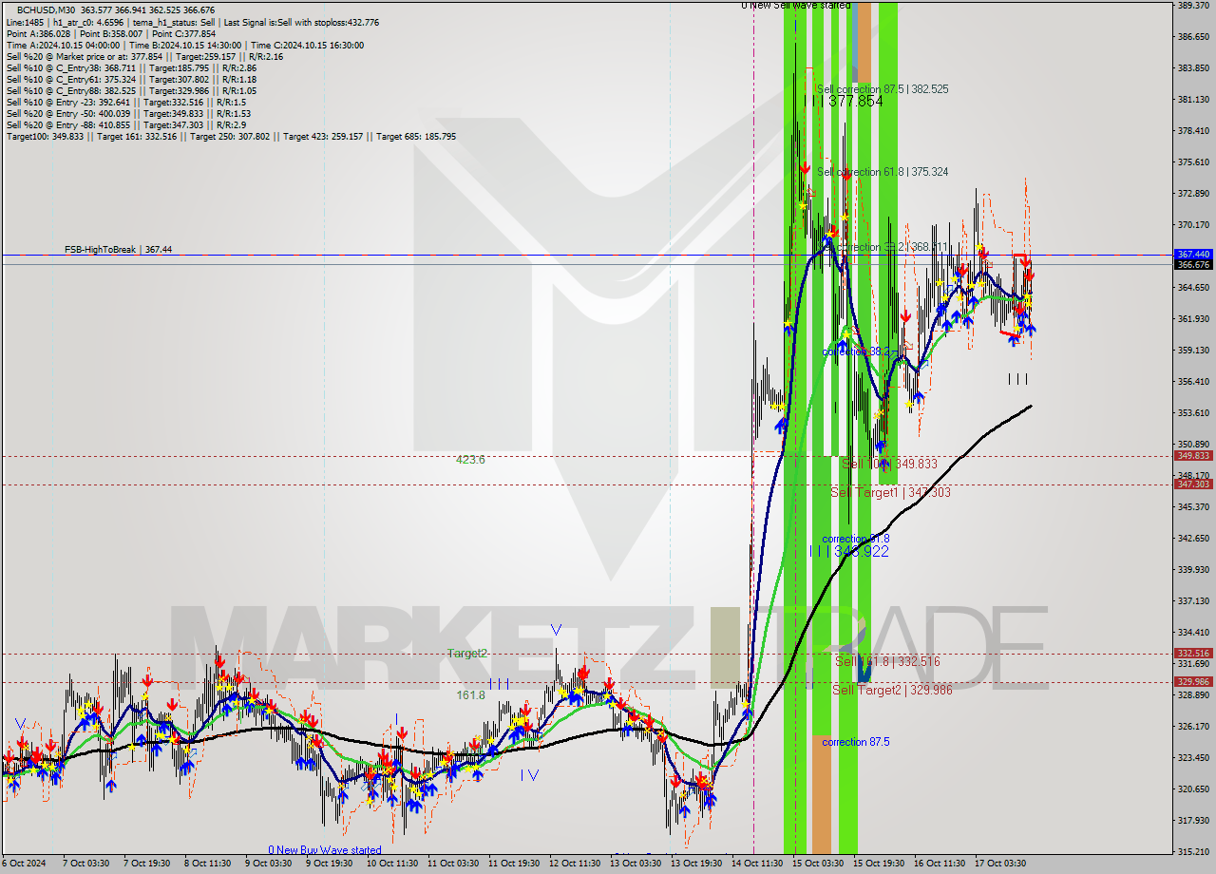
Task: Click the 'Sell Target1 | 347.303' label
Action: (x=890, y=492)
